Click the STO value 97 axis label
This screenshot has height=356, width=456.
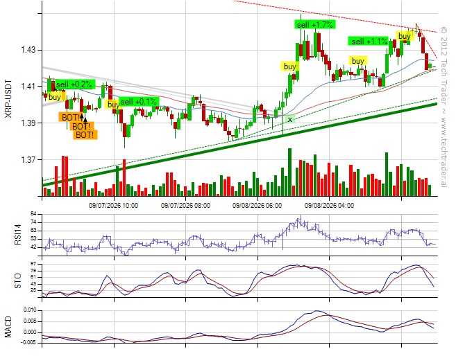coord(33,264)
